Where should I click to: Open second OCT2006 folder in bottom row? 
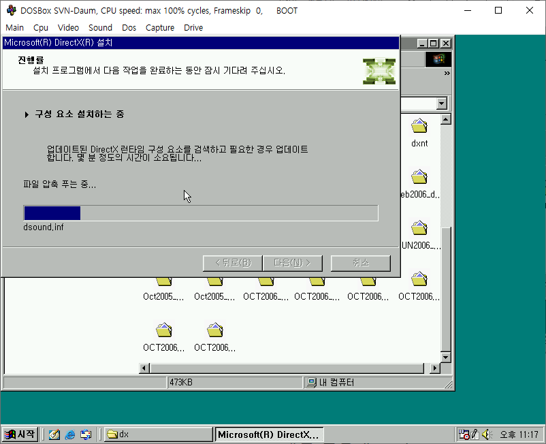215,330
